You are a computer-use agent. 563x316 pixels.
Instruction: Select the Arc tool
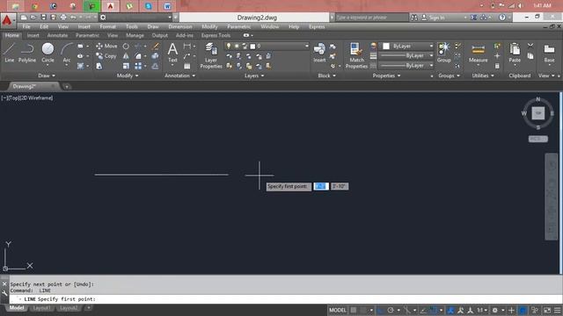tap(67, 53)
